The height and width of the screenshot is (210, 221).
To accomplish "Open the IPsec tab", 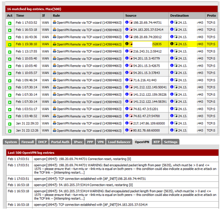I will (78, 142).
